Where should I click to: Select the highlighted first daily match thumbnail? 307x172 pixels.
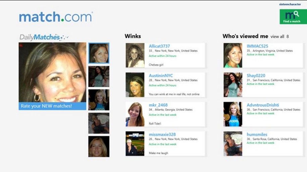coord(99,53)
